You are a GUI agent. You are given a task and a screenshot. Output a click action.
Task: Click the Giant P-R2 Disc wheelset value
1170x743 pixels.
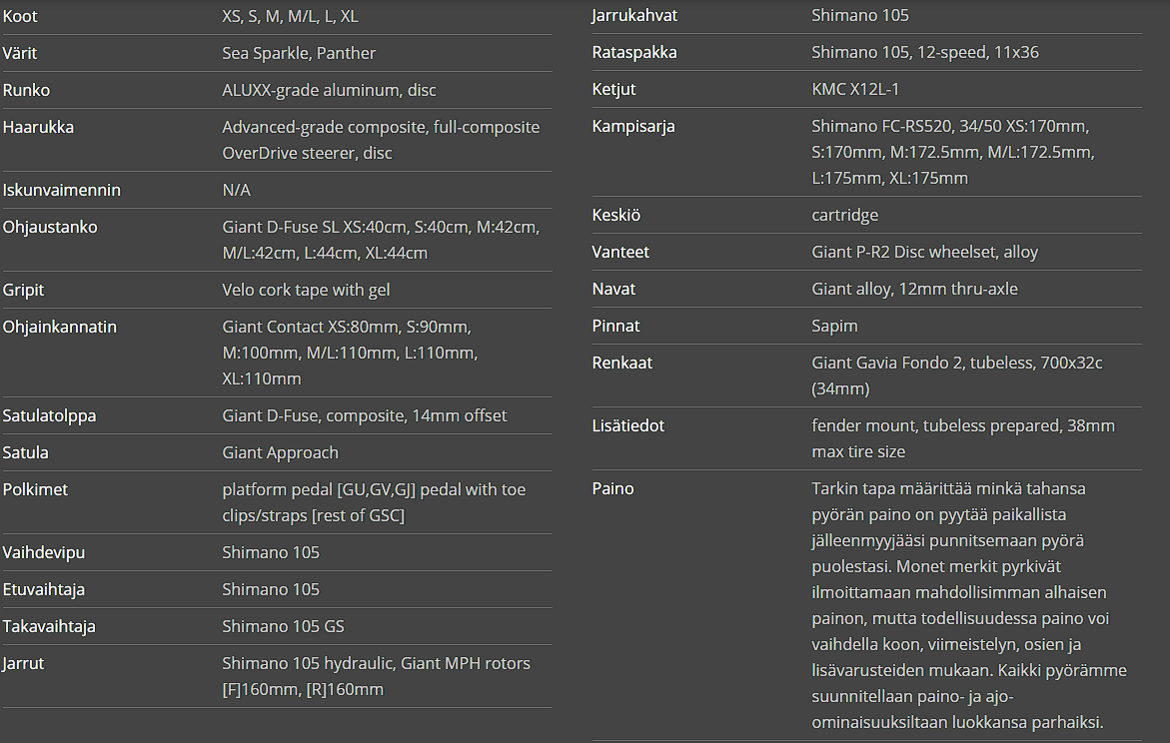924,252
